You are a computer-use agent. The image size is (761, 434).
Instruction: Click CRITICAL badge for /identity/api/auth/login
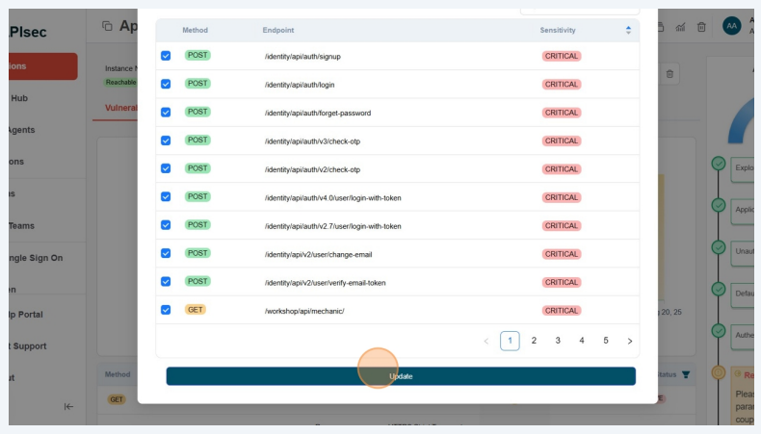(561, 85)
